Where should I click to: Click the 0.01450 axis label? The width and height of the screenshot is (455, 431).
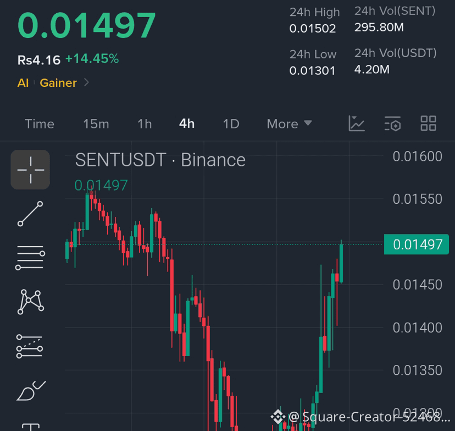point(417,285)
